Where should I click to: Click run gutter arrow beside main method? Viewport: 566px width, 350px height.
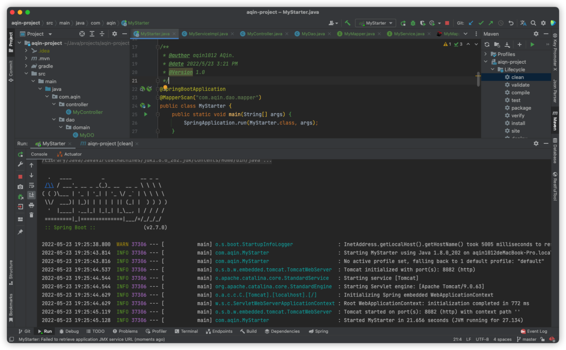coord(145,114)
